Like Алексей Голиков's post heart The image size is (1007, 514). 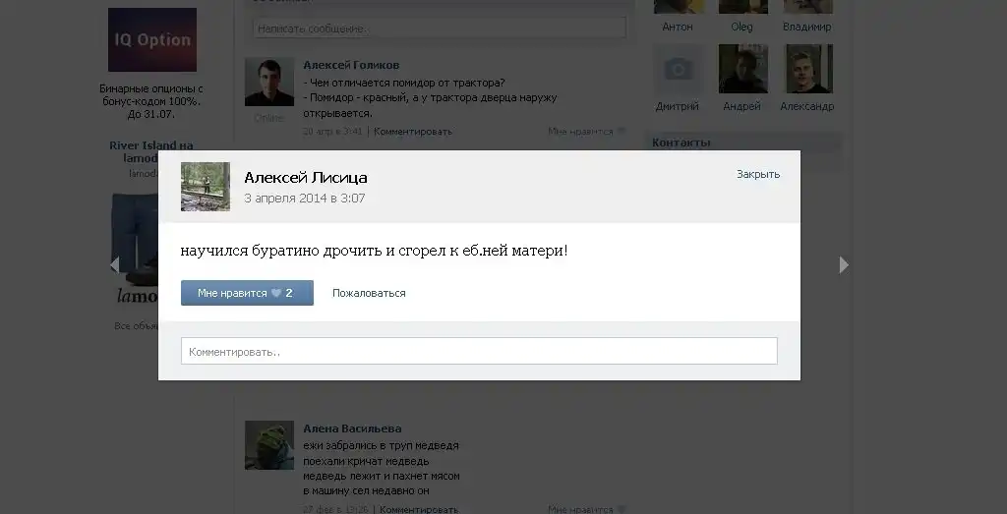click(x=622, y=132)
